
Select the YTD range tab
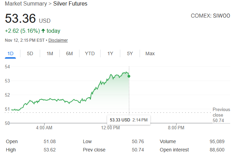pyautogui.click(x=90, y=53)
